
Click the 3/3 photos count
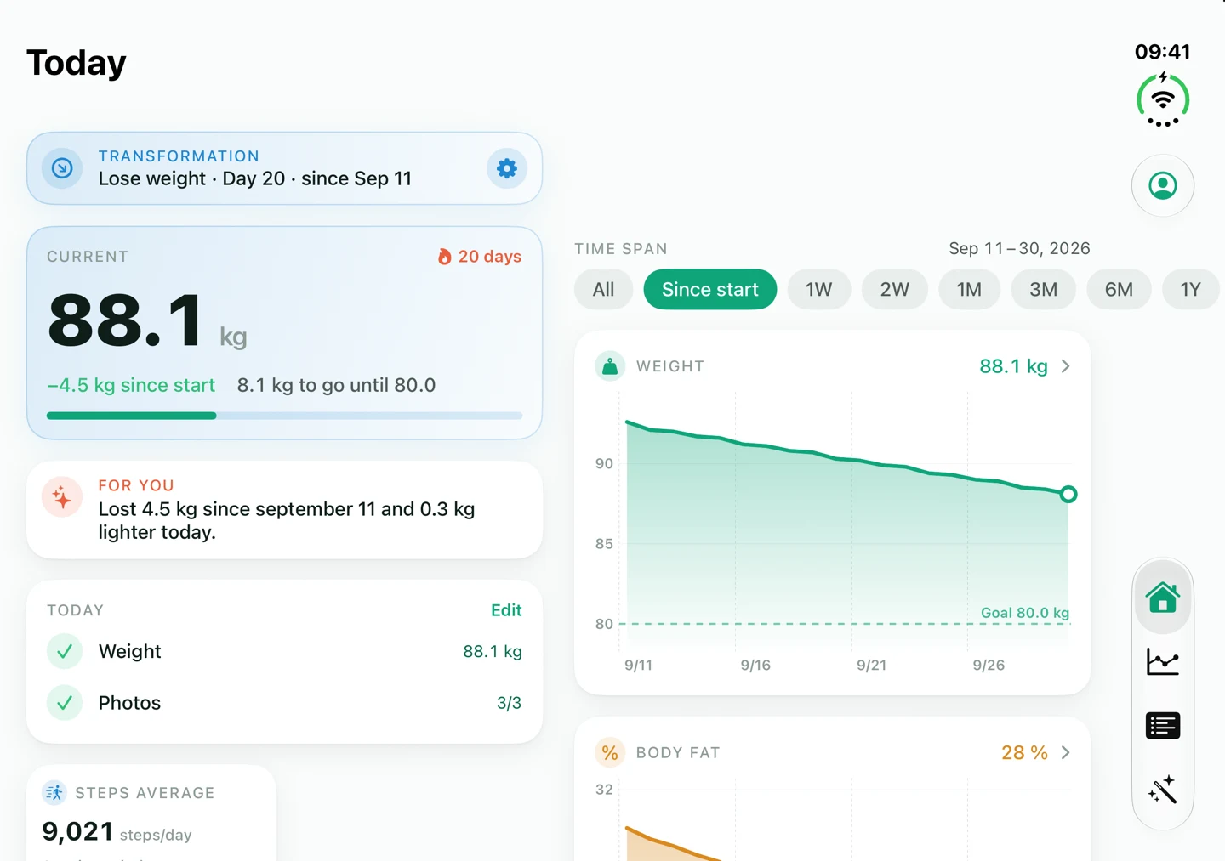(x=509, y=703)
